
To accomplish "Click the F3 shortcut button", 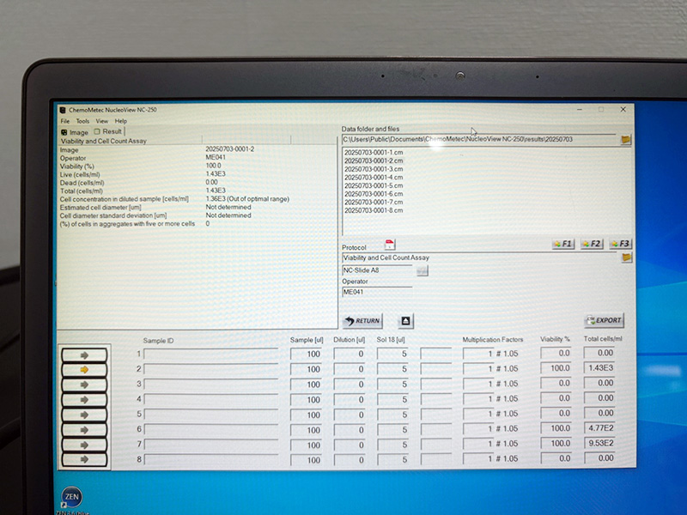I will [x=620, y=245].
